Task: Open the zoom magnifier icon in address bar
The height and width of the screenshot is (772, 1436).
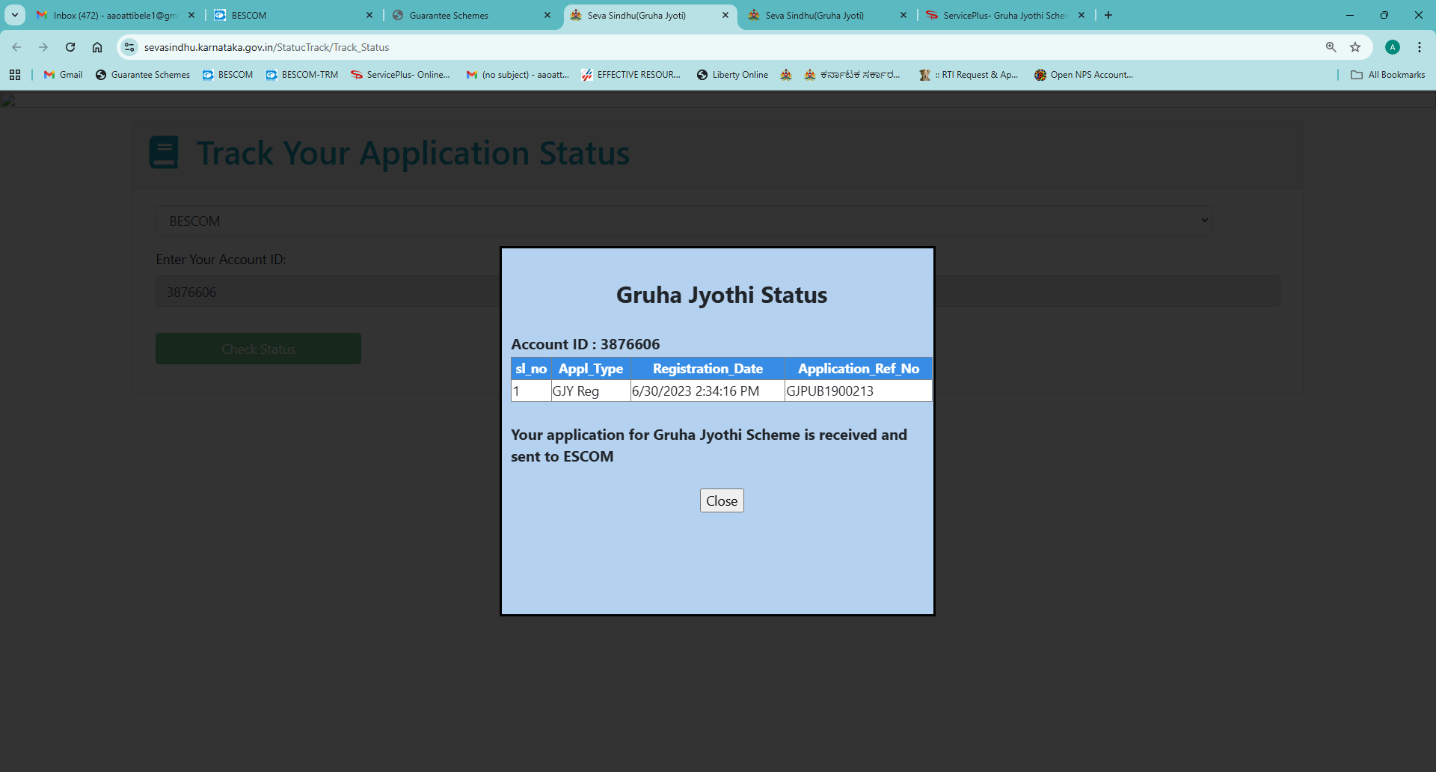Action: click(x=1331, y=47)
